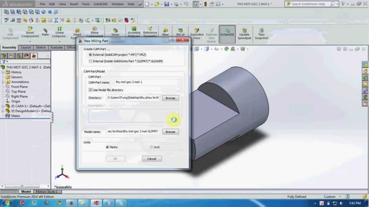Open the File menu
Image resolution: width=369 pixels, height=207 pixels.
click(x=42, y=4)
